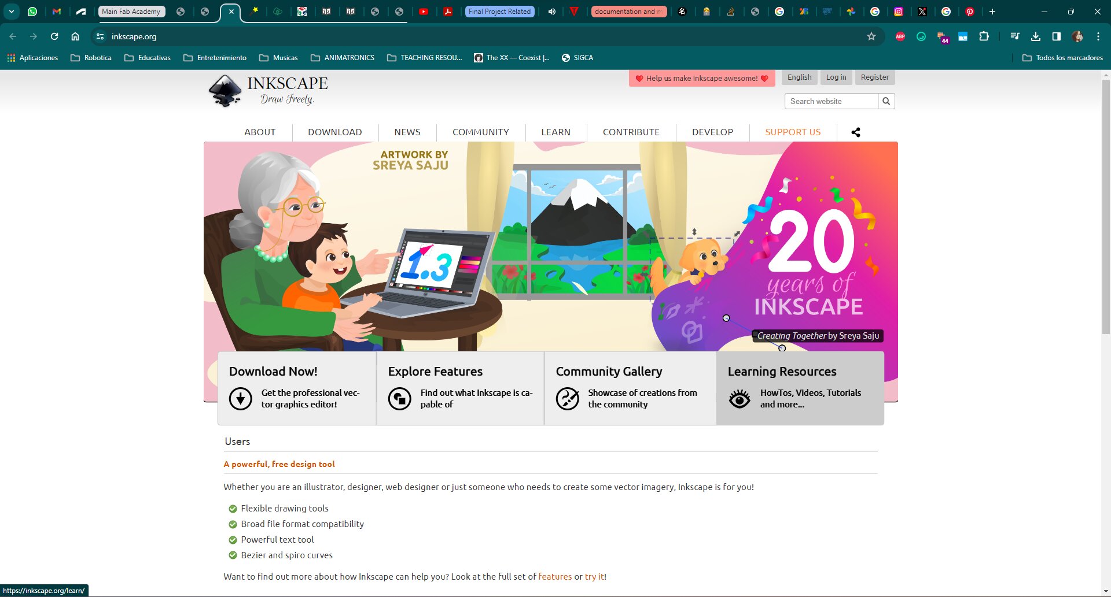Open the Extensions puzzle menu

(x=984, y=36)
